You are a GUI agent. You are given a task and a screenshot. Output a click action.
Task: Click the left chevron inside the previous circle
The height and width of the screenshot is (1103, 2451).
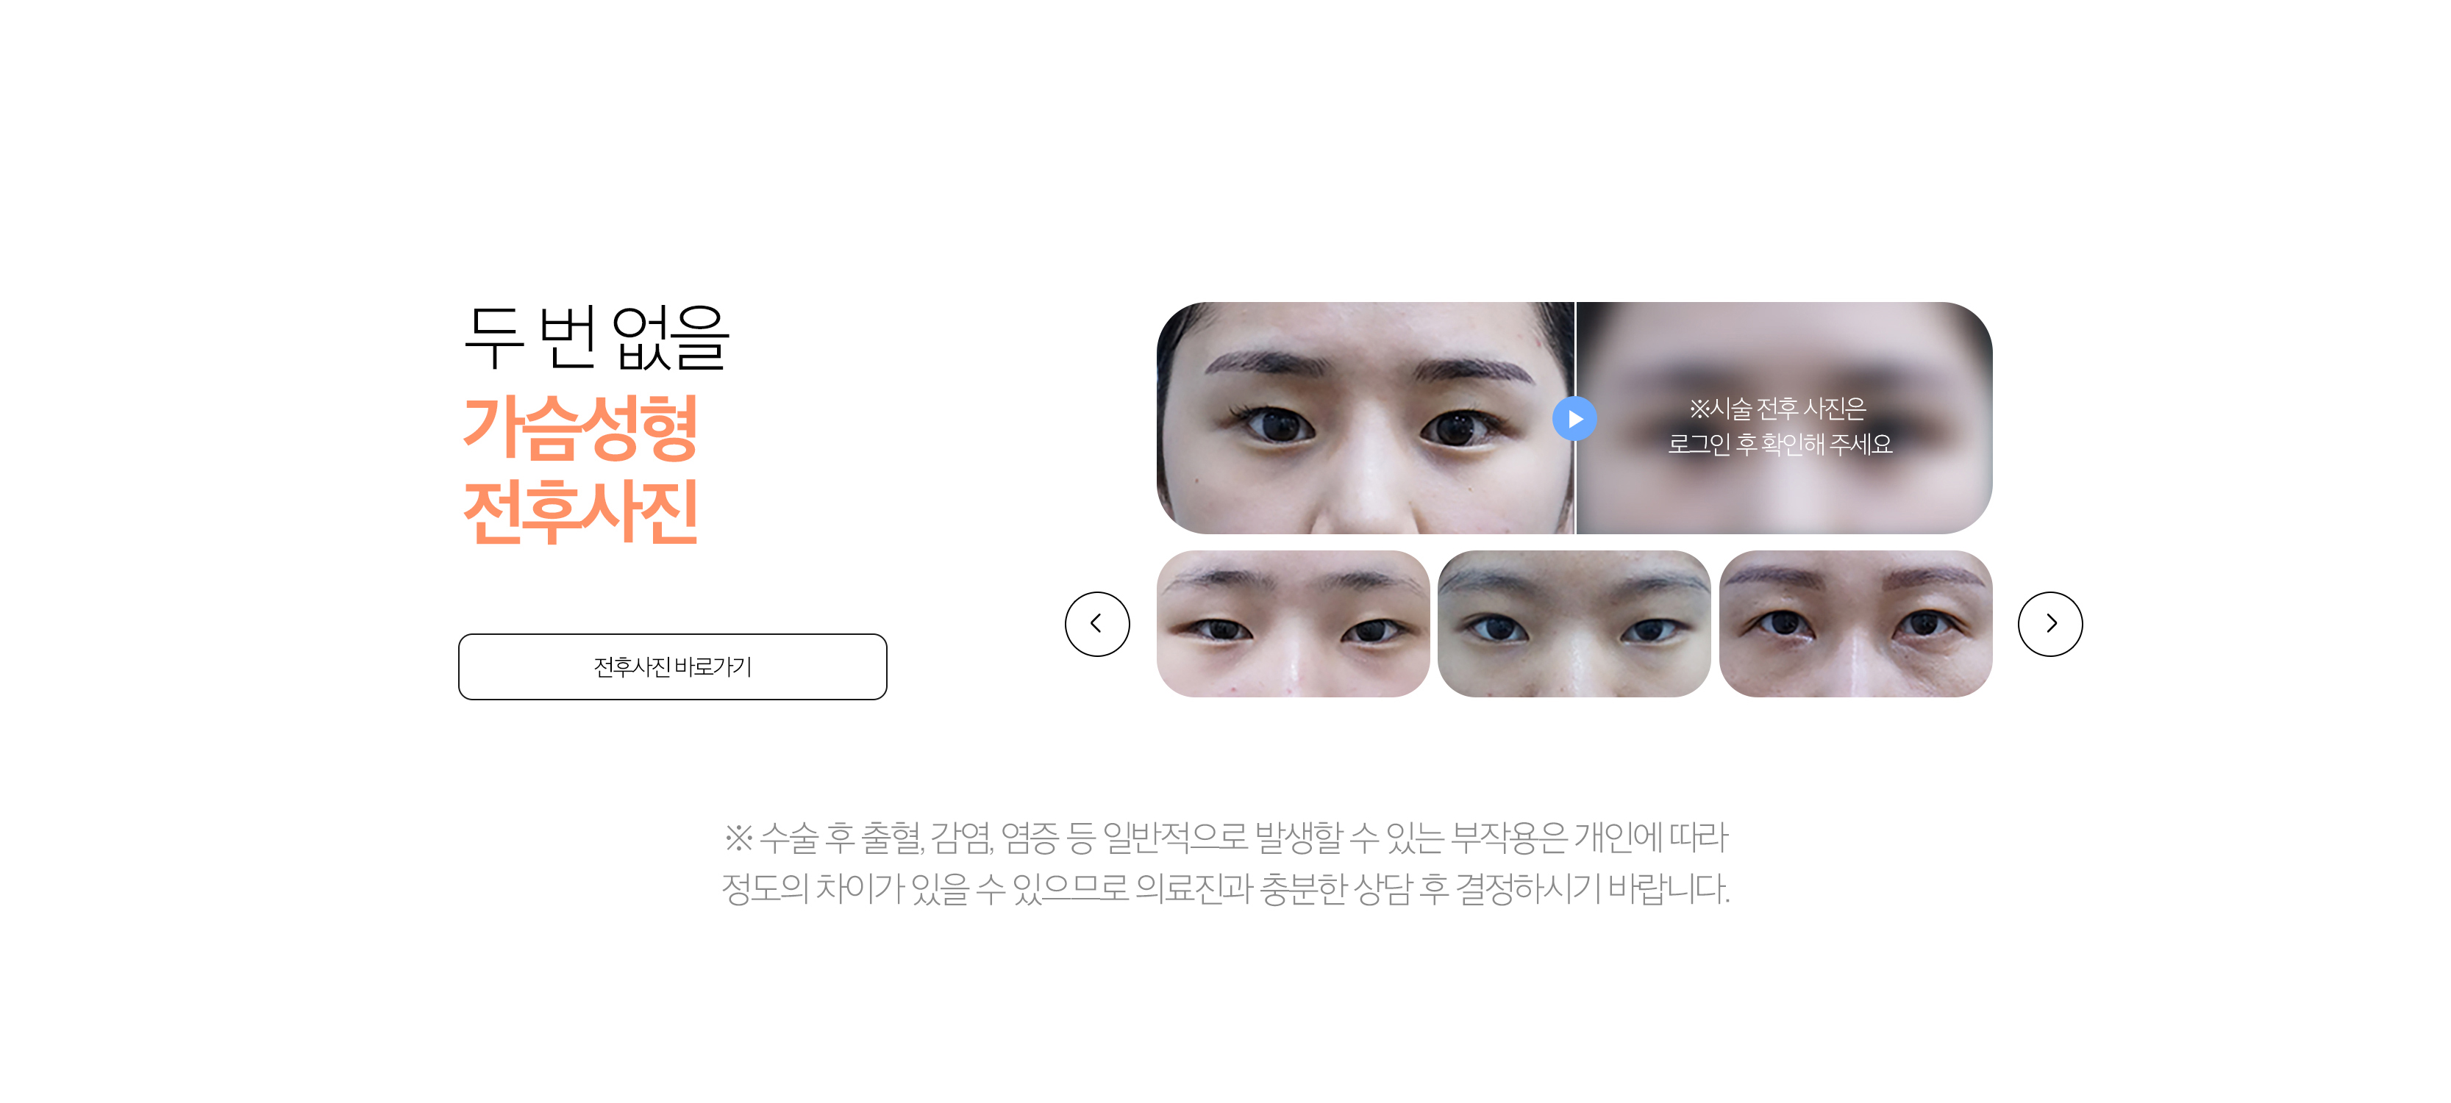[1096, 624]
